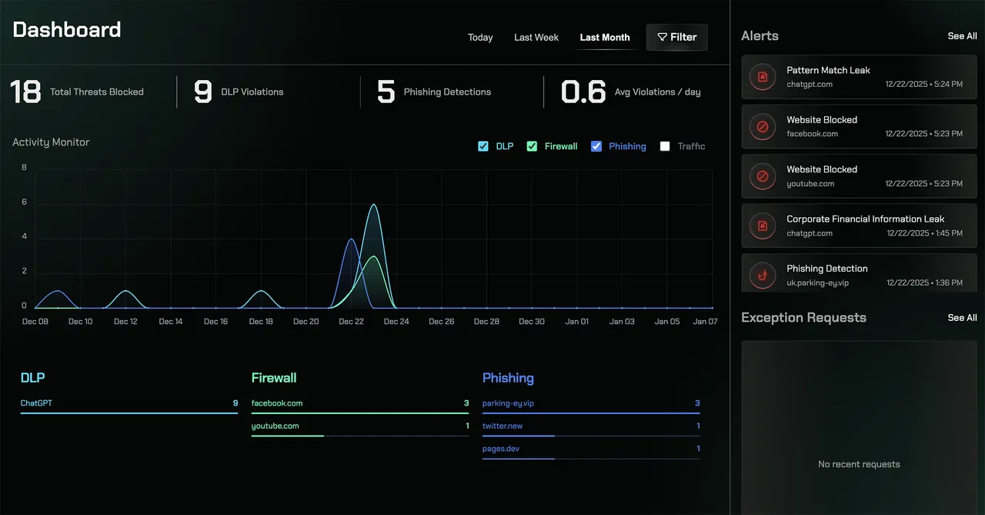
Task: See all Exception Requests
Action: [x=962, y=318]
